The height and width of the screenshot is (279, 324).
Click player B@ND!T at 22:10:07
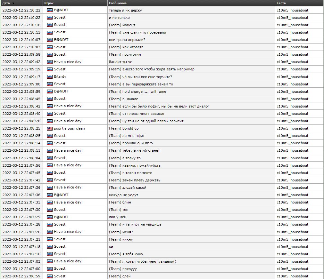[61, 40]
